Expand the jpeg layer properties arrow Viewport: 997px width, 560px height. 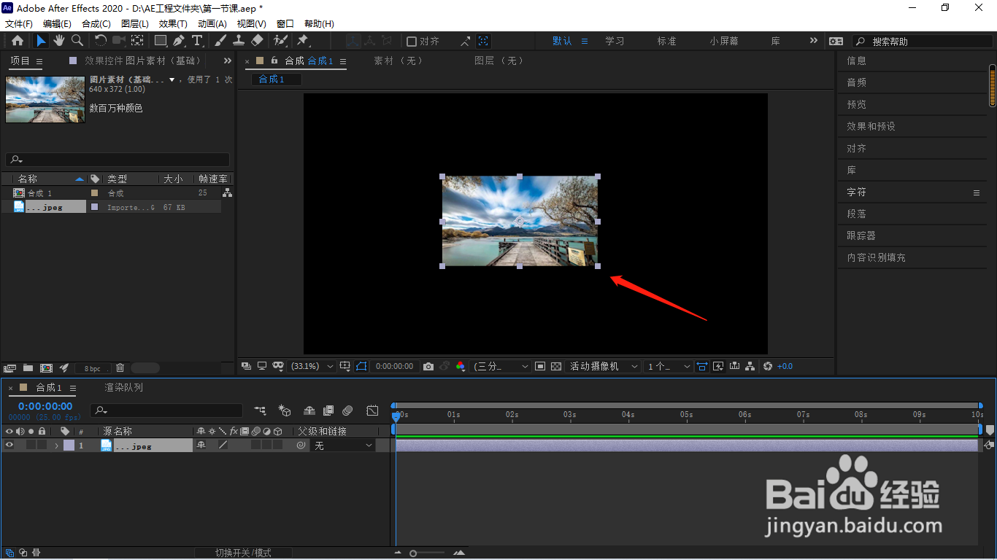pyautogui.click(x=57, y=446)
